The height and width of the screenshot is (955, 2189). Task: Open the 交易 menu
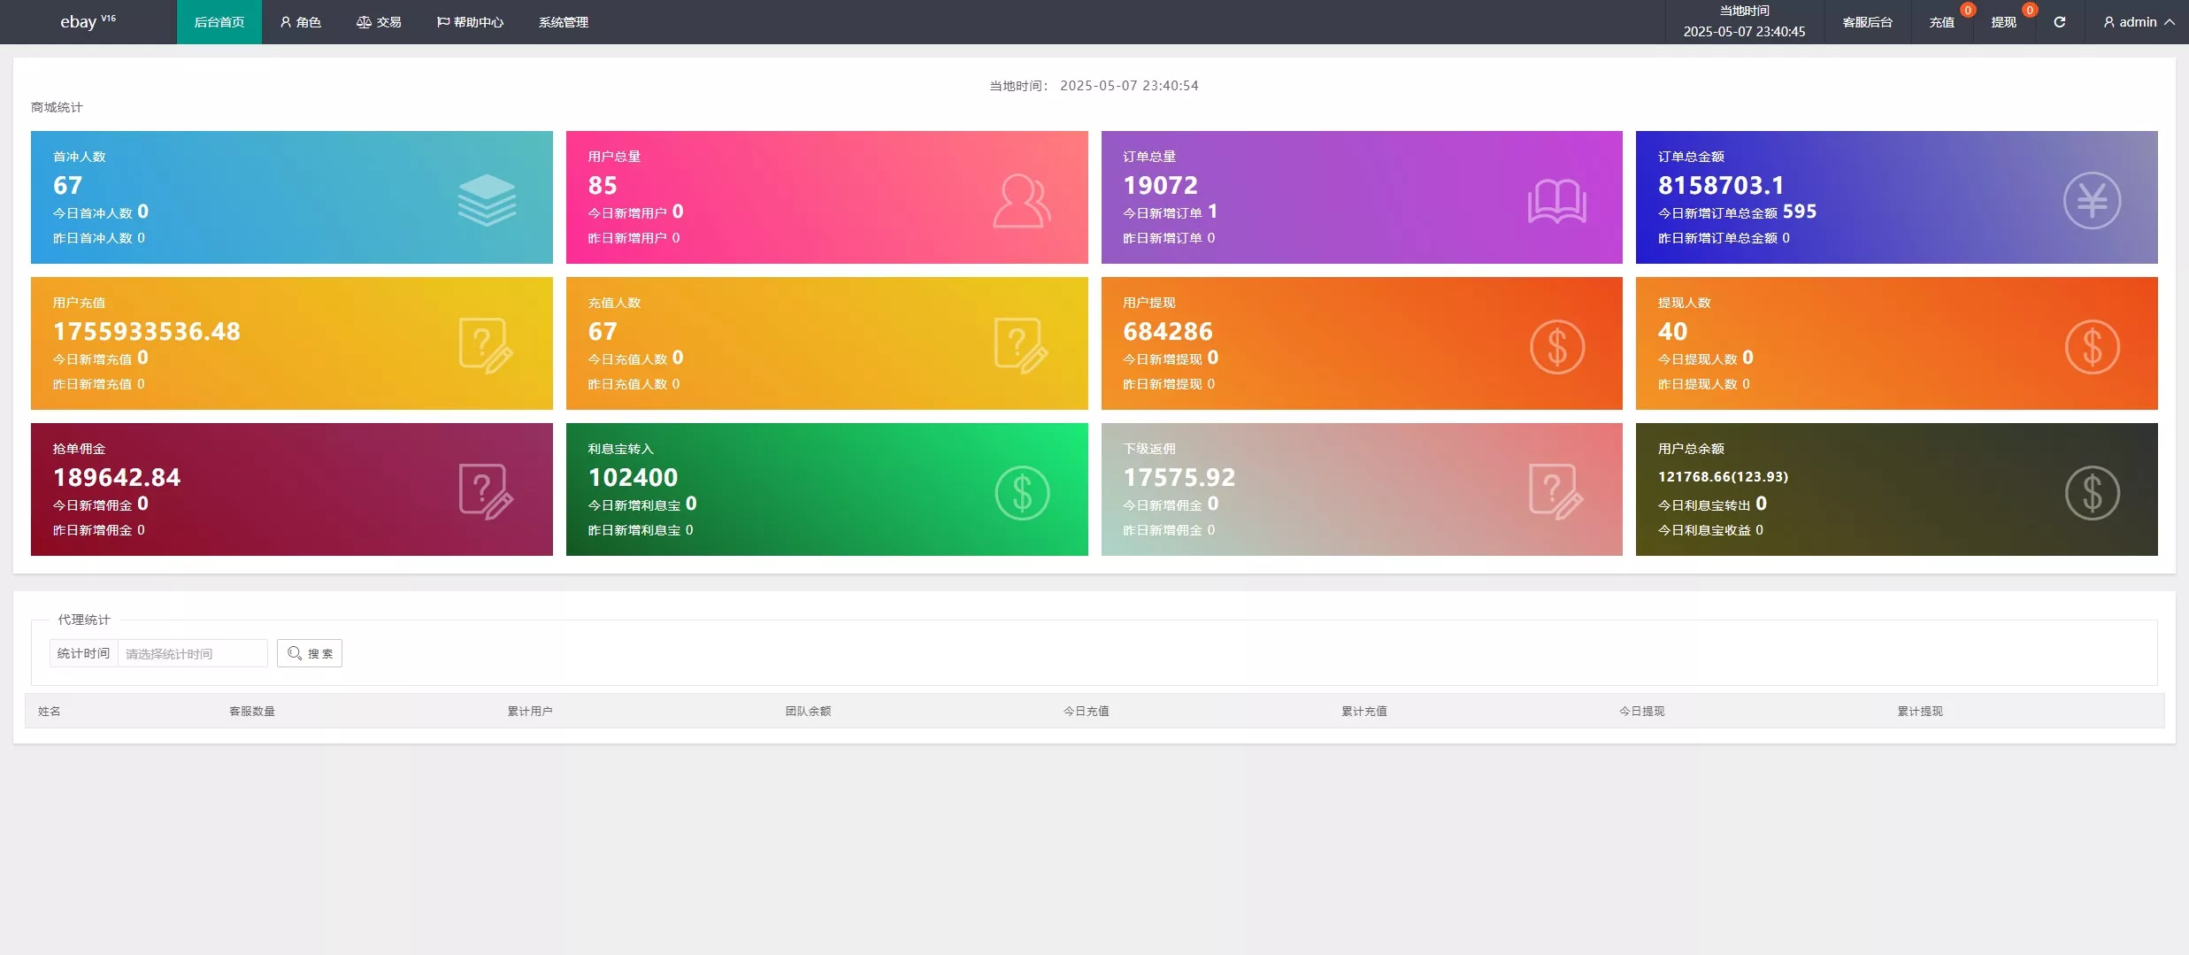[379, 22]
